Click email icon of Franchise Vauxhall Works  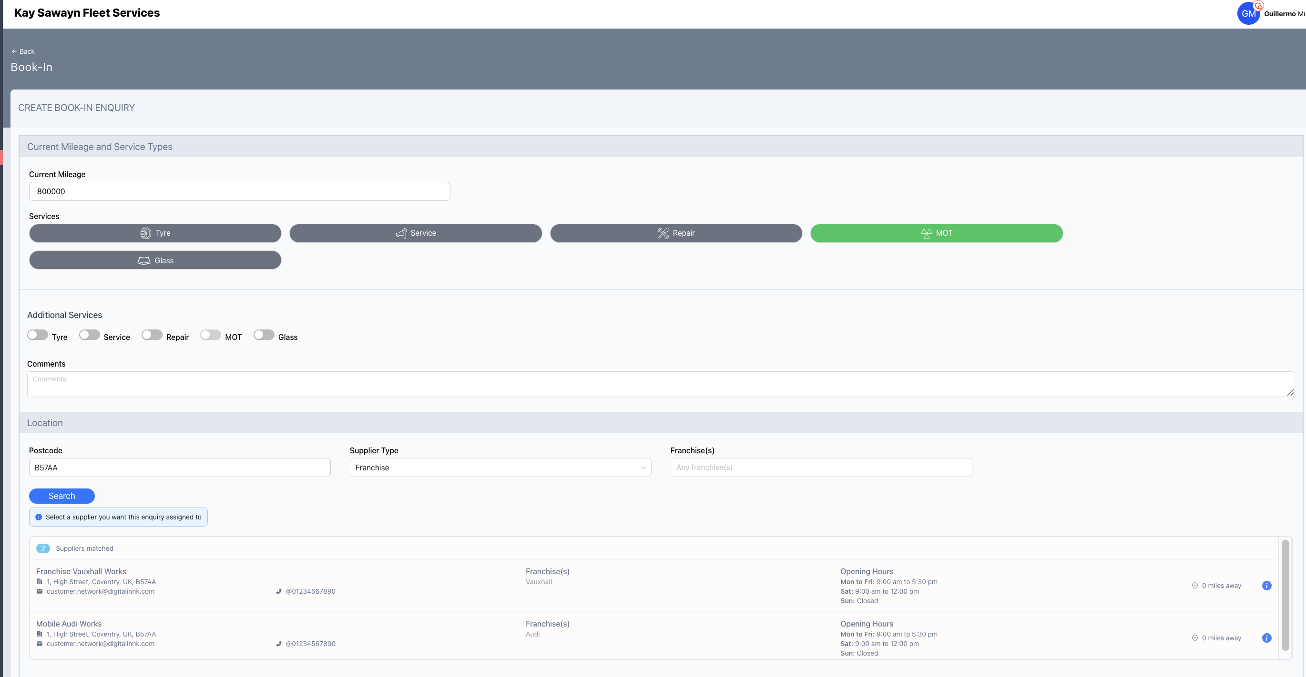click(x=40, y=591)
